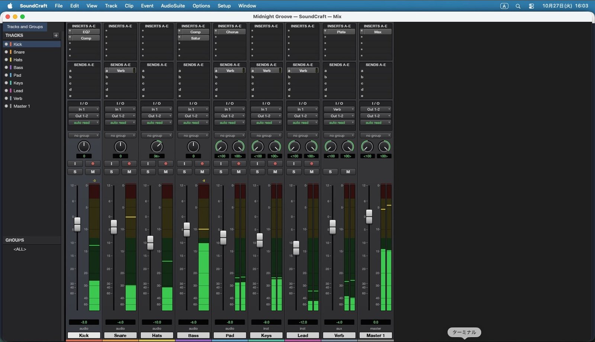Open the Chorus insert on Pad

[x=232, y=32]
